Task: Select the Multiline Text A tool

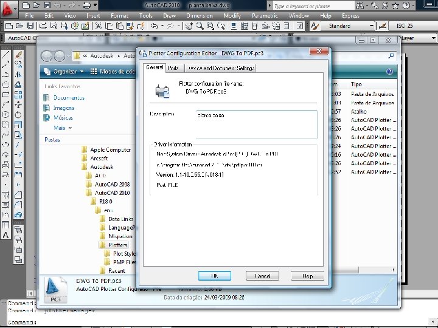Action: 5,235
